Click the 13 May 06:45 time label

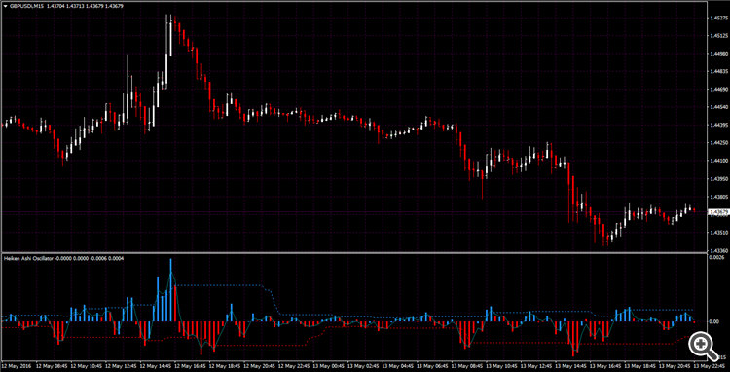tap(431, 366)
